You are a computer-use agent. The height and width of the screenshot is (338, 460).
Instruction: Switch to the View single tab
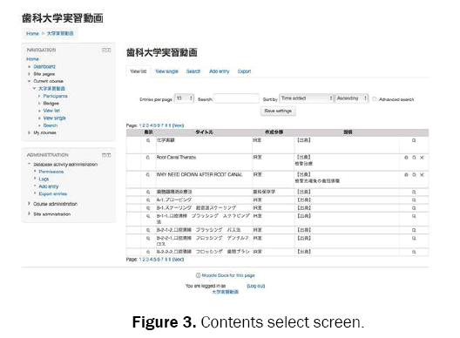click(166, 71)
